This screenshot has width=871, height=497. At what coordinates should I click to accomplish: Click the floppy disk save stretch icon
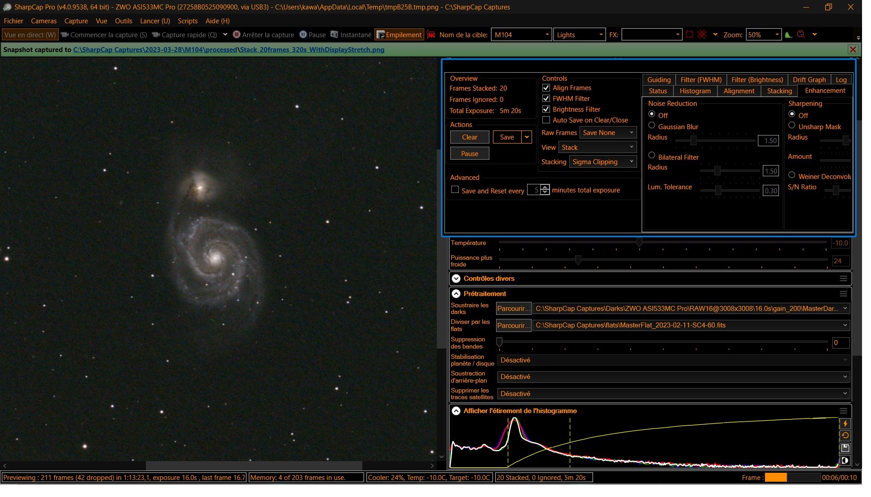pyautogui.click(x=845, y=448)
